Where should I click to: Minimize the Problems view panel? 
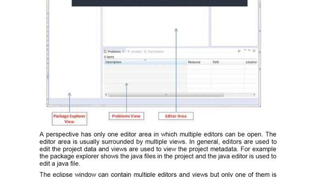249,51
